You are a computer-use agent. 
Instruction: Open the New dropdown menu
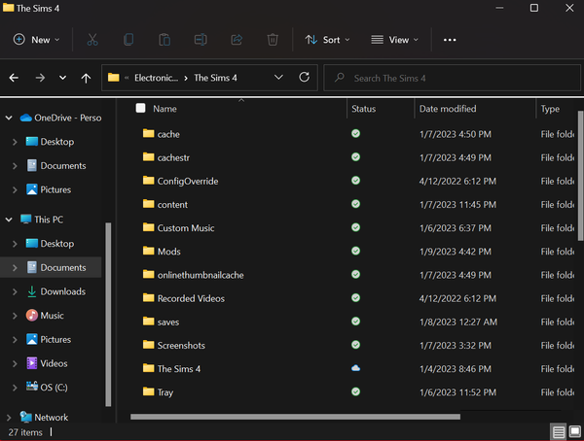click(37, 40)
